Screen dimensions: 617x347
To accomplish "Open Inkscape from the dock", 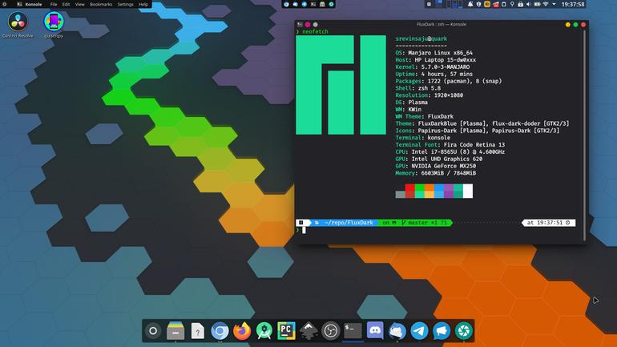I will point(308,331).
